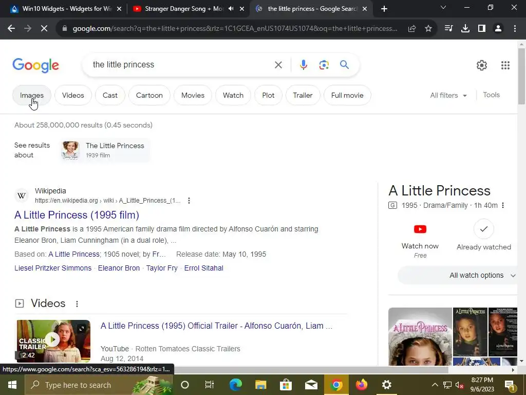Viewport: 526px width, 395px height.
Task: Select the Cartoon filter chip
Action: click(149, 95)
